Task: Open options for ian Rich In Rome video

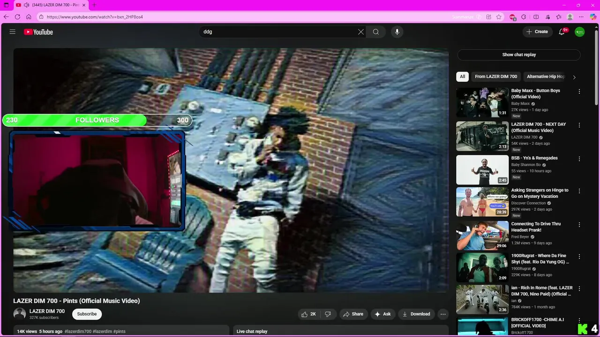Action: click(579, 289)
